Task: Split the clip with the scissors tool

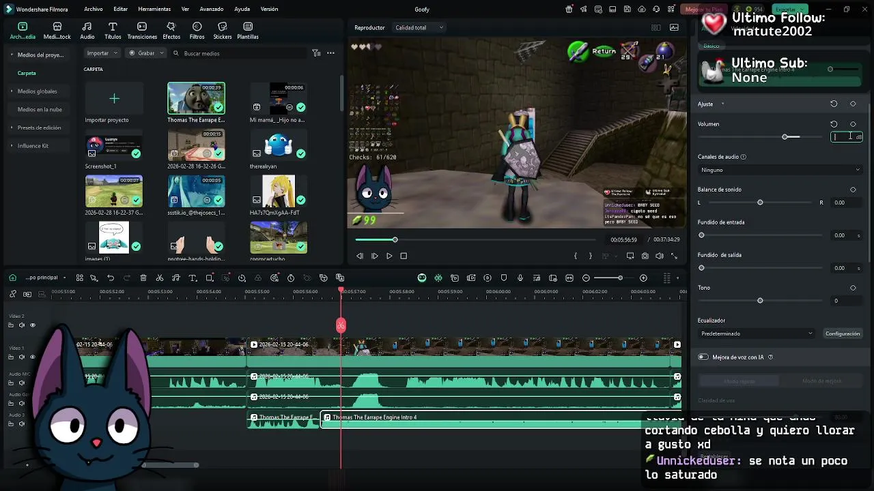Action: tap(160, 278)
